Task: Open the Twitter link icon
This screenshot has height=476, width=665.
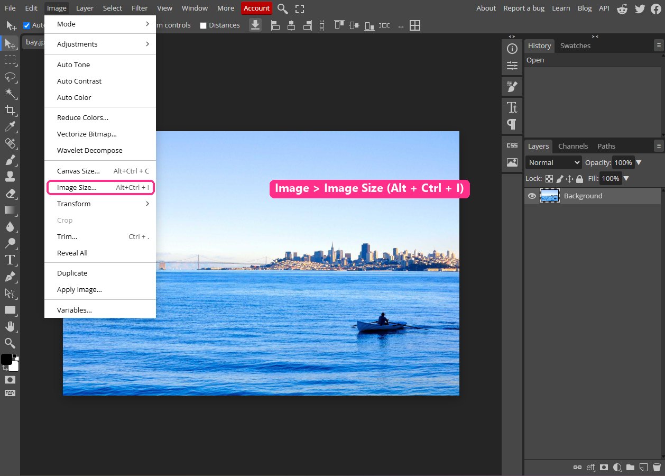Action: pyautogui.click(x=640, y=8)
